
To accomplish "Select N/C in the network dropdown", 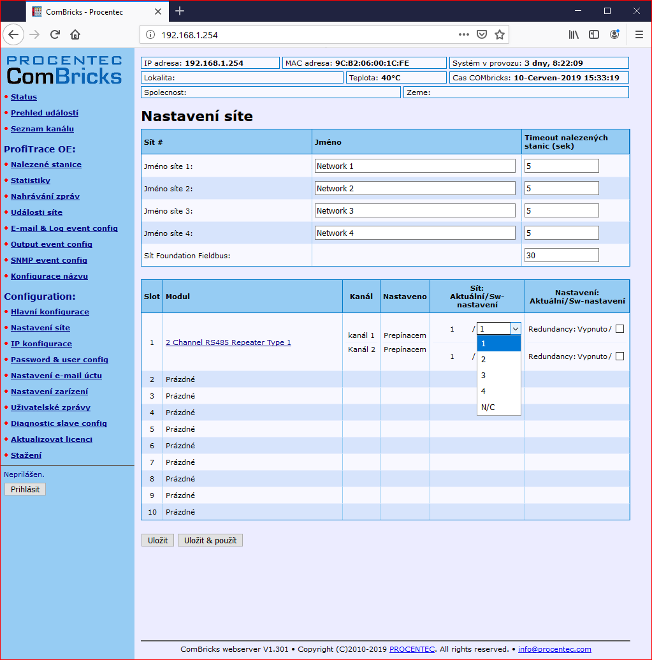I will pyautogui.click(x=499, y=407).
